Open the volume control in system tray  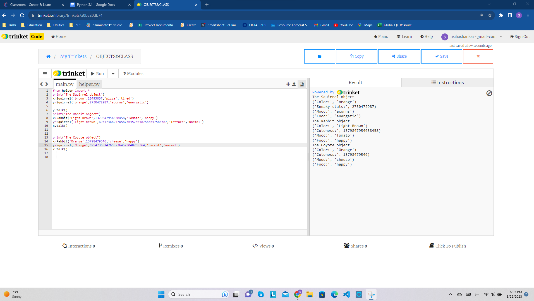493,294
